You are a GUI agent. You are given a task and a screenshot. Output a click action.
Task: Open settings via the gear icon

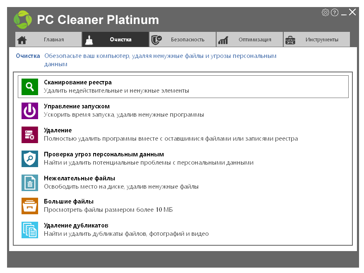click(325, 12)
